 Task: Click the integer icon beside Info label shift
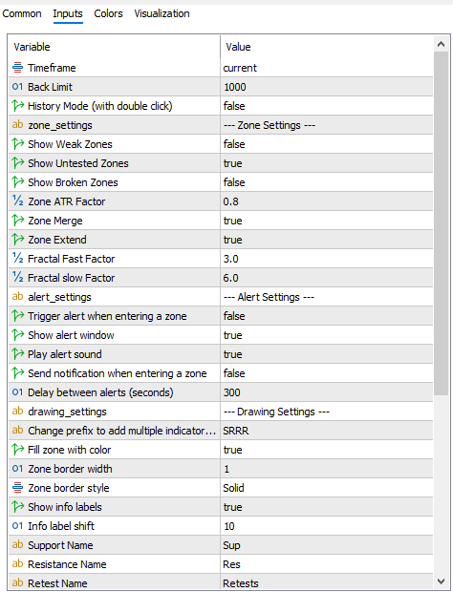pos(18,525)
